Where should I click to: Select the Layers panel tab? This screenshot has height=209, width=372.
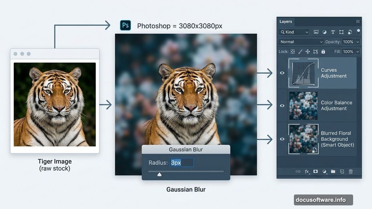(x=286, y=21)
